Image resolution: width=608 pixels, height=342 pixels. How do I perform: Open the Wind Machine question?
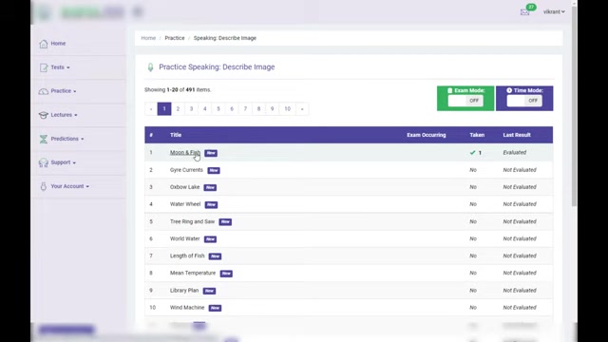point(187,308)
